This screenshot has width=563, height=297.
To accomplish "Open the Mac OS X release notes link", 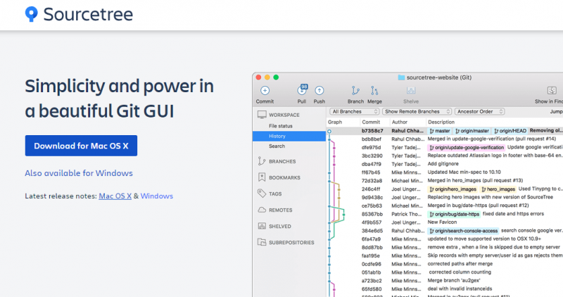I will pos(115,196).
